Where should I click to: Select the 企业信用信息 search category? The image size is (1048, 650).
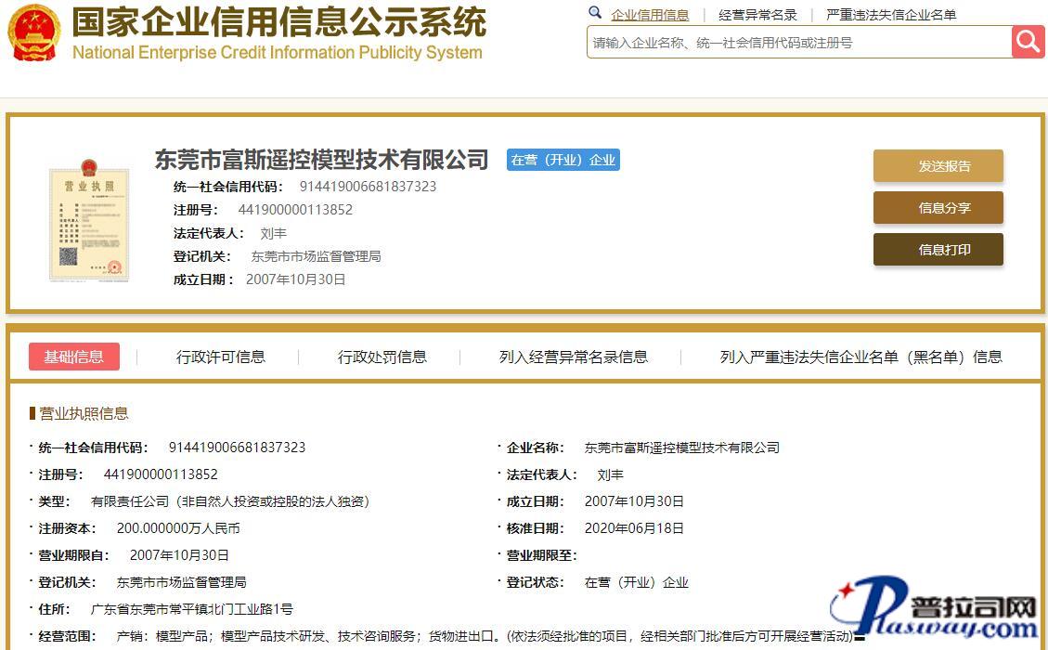(x=650, y=15)
